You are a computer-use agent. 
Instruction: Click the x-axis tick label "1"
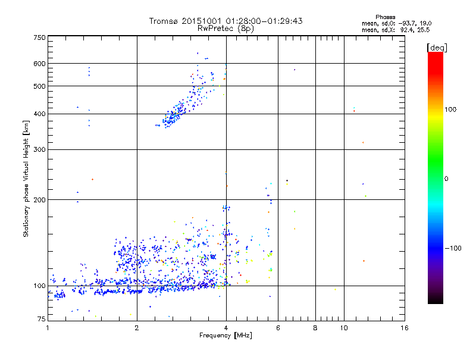(x=48, y=328)
